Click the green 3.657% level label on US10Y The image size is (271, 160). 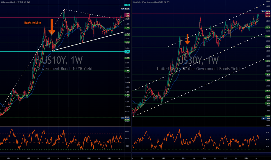tap(127, 42)
